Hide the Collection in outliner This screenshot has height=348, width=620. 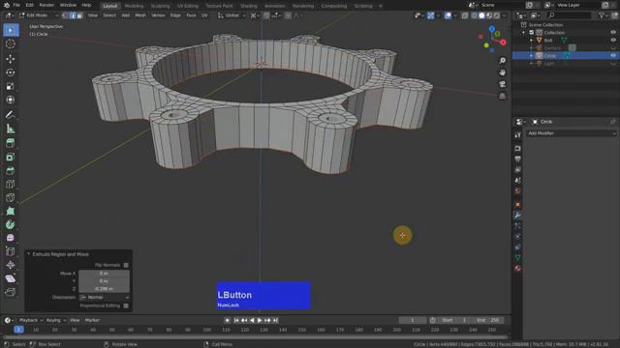click(613, 32)
